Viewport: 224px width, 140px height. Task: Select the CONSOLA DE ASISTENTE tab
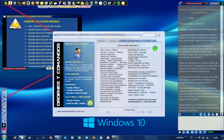(x=130, y=41)
